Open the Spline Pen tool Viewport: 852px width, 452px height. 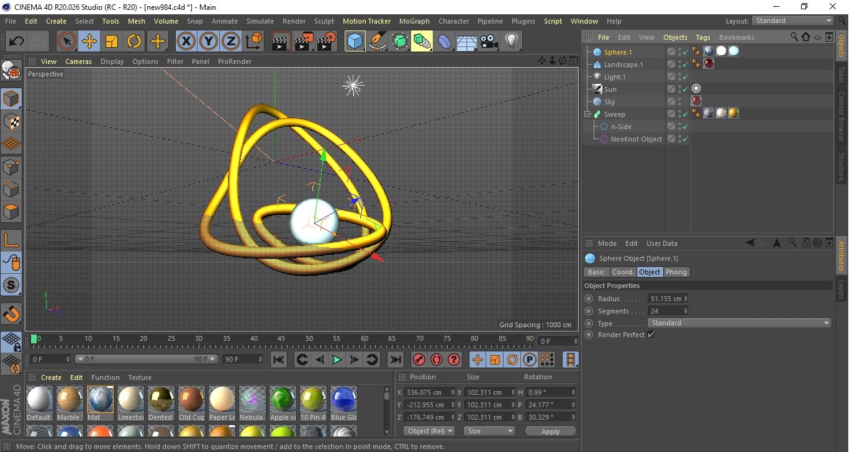tap(378, 42)
